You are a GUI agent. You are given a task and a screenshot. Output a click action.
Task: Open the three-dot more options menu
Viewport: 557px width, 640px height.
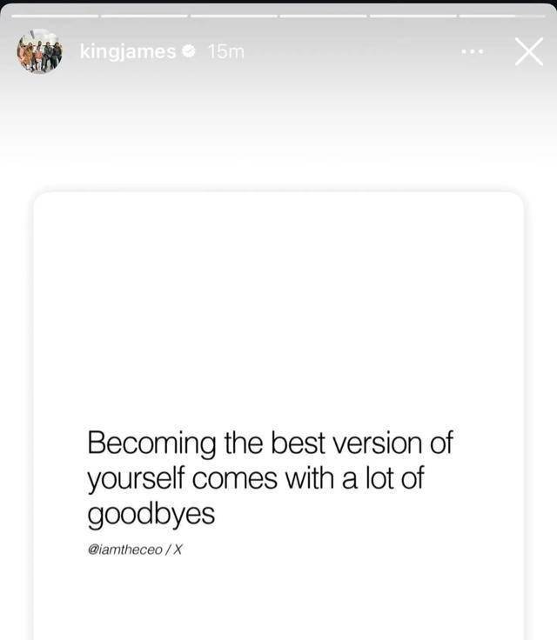click(x=473, y=52)
